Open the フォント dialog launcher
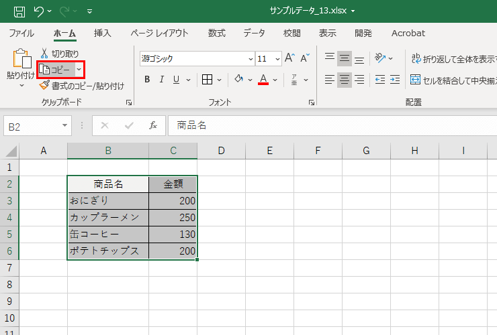 pyautogui.click(x=312, y=103)
